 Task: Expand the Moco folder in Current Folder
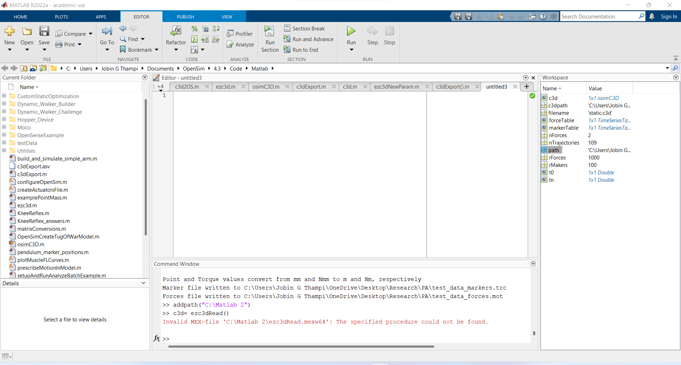pos(4,127)
